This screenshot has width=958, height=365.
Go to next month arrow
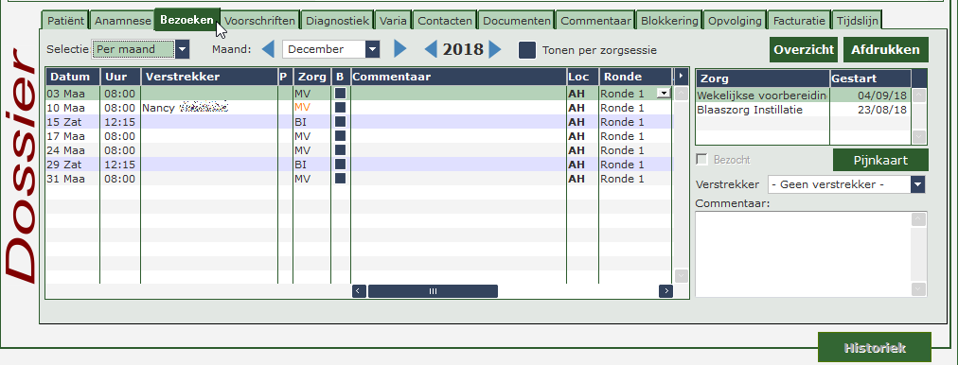[400, 49]
